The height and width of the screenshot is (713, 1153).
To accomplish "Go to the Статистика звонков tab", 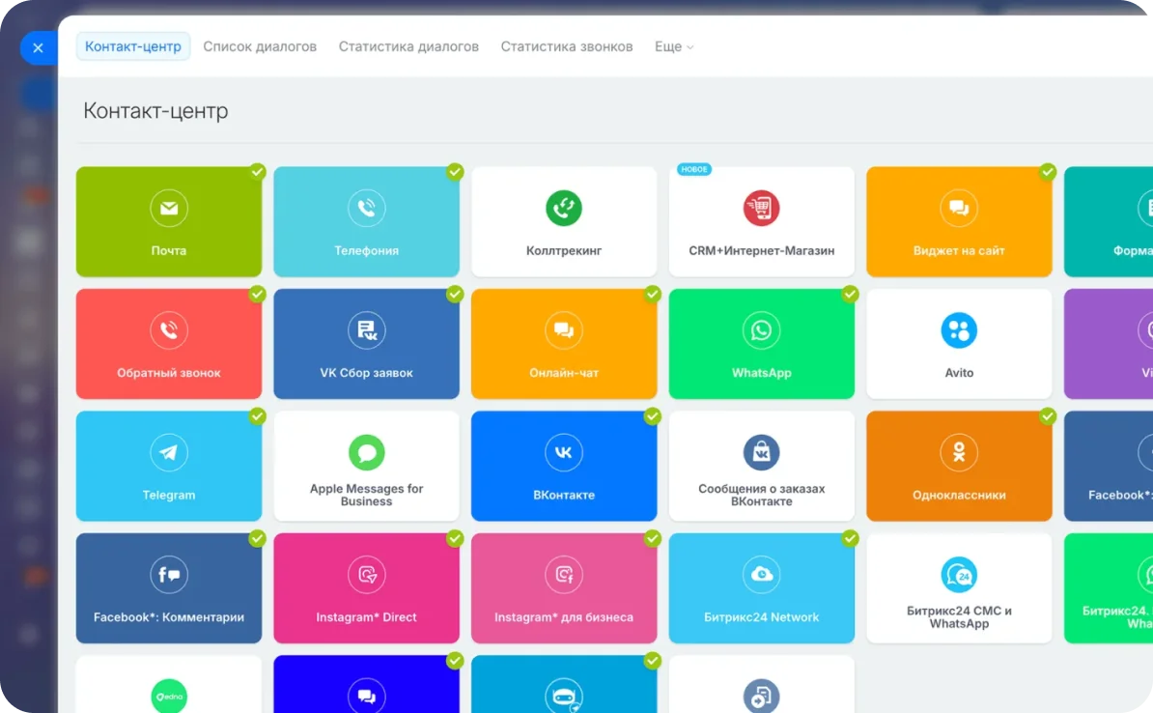I will click(566, 46).
